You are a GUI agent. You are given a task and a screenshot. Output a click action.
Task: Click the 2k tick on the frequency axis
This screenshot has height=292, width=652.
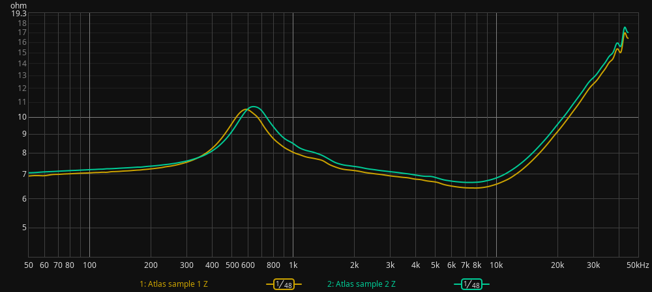pos(354,265)
